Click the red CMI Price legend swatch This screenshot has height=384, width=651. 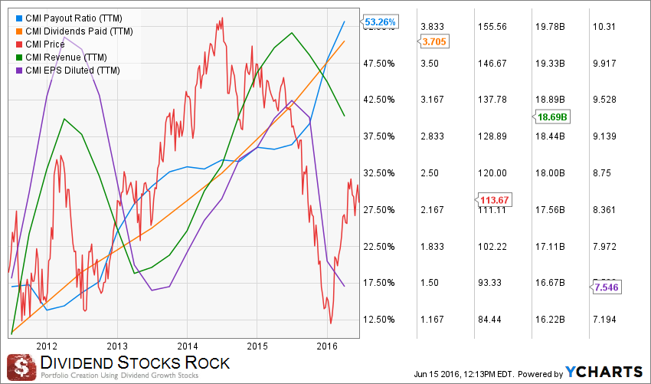19,44
